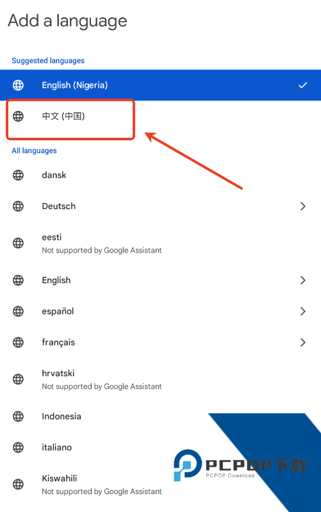Click the globe icon beside dansk
Screen dimensions: 321x512
click(19, 176)
